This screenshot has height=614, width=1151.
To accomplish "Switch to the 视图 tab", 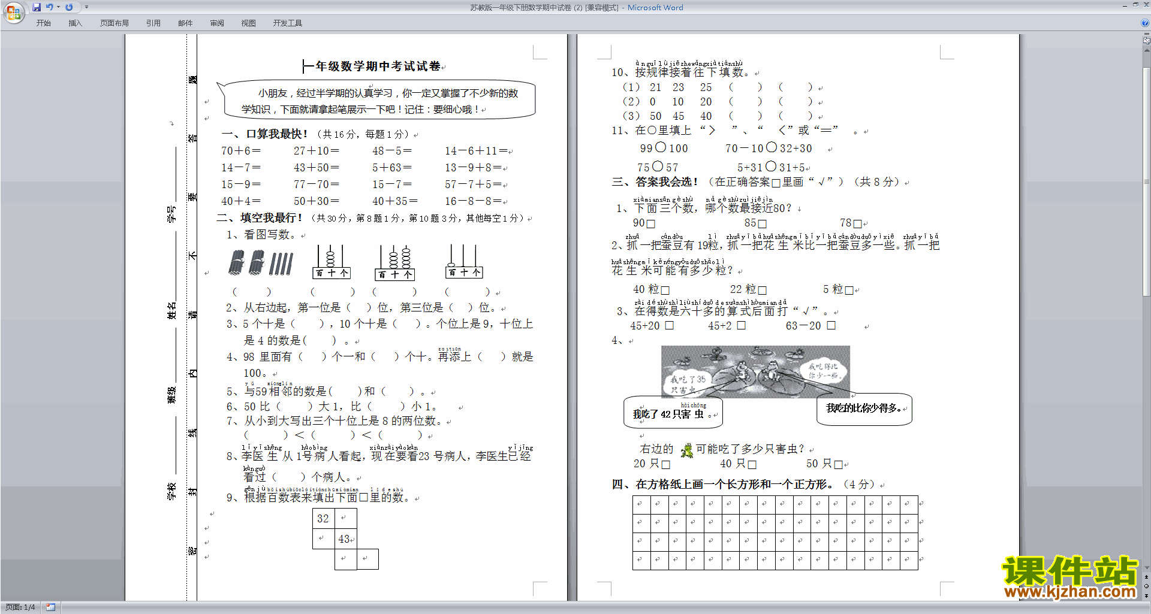I will tap(248, 23).
